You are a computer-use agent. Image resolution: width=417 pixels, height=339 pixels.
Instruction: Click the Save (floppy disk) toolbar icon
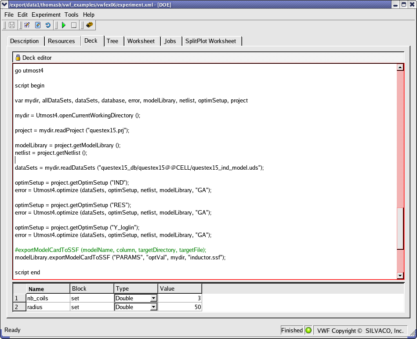tap(12, 25)
